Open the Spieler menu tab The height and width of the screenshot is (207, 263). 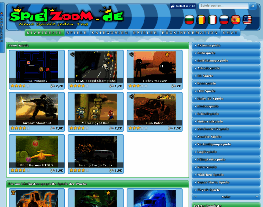click(145, 33)
